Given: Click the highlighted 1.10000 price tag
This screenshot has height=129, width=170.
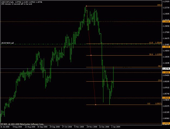Looking at the screenshot, I should pyautogui.click(x=166, y=72).
